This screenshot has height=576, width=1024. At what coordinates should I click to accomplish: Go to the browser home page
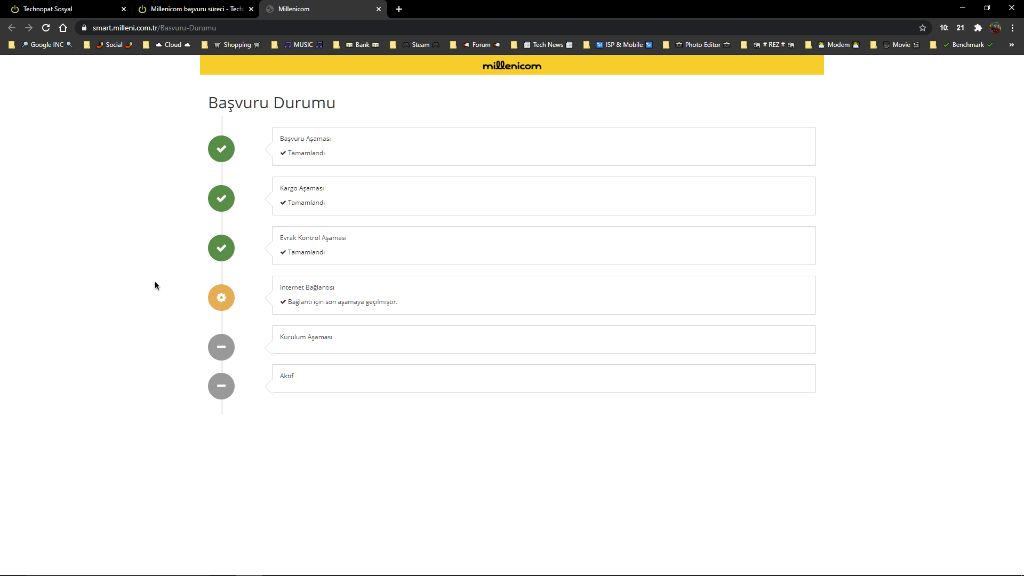(63, 28)
